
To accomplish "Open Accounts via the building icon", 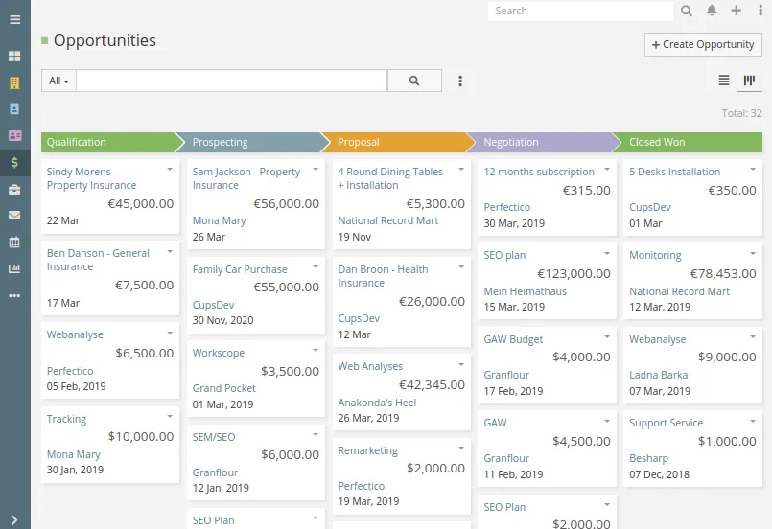I will [x=14, y=82].
